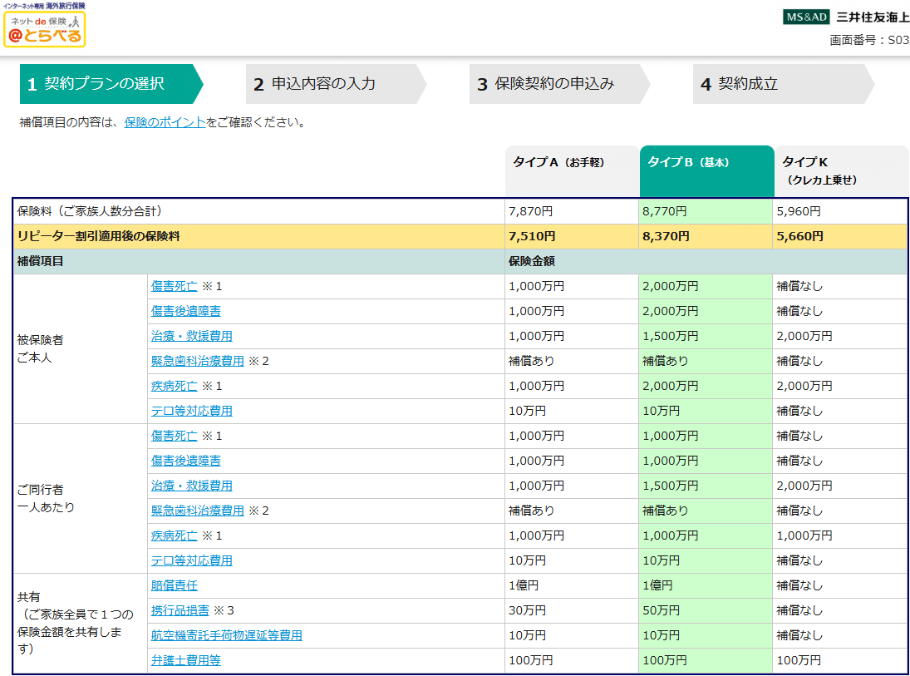Click the 7,870円 premium for タイプA
Image resolution: width=910 pixels, height=676 pixels.
(530, 211)
